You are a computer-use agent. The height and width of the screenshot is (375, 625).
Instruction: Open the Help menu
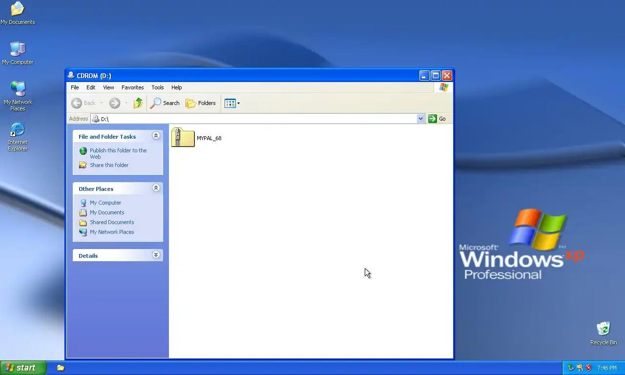177,87
